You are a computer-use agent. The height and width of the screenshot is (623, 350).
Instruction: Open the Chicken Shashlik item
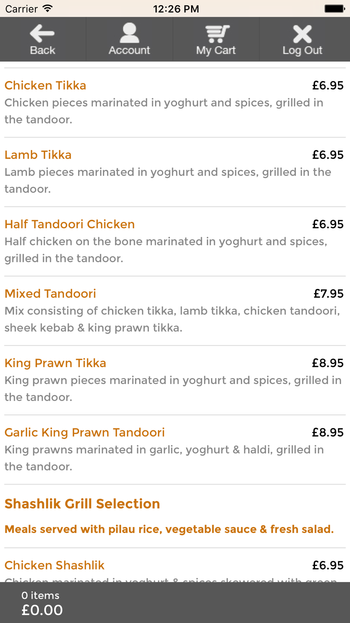coord(55,565)
